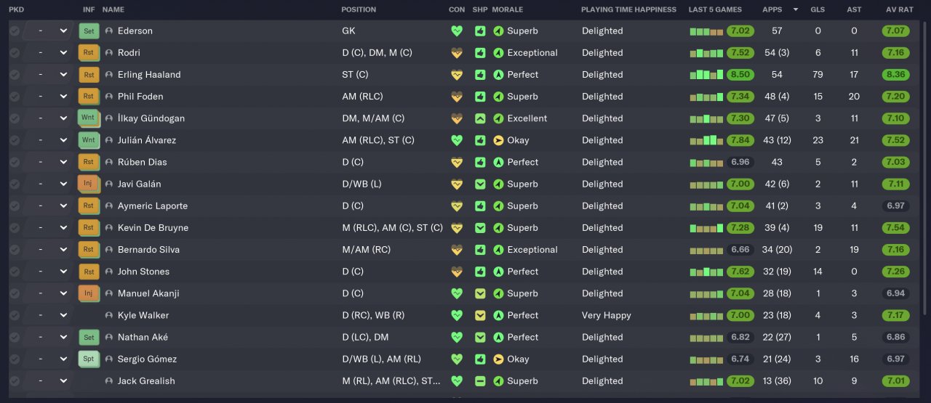This screenshot has height=403, width=931.
Task: Click Ederson's Set status badge
Action: [89, 31]
